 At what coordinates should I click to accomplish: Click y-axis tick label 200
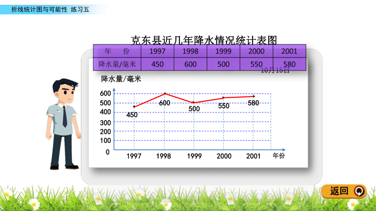click(105, 132)
